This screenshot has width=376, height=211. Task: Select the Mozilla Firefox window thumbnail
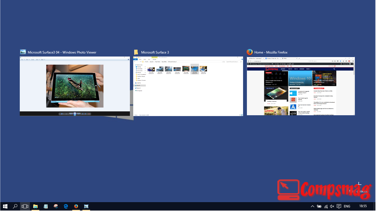pos(301,86)
